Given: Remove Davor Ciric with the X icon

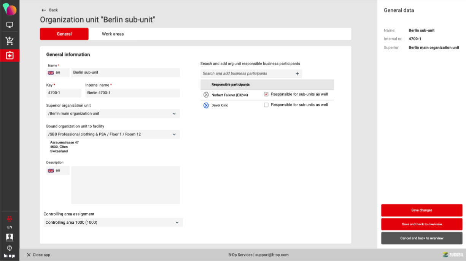Looking at the screenshot, I should [206, 105].
